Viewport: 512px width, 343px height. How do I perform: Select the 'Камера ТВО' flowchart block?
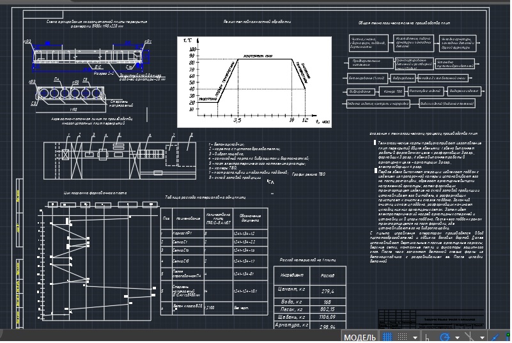coord(392,92)
